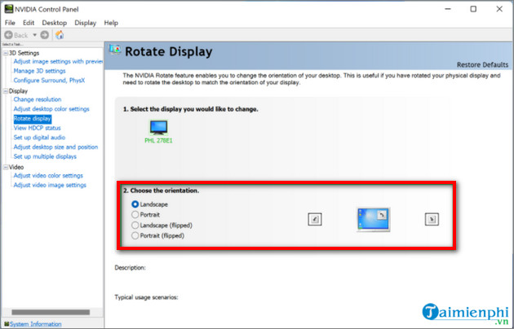Click the NVIDIA Control Panel title icon
This screenshot has height=329, width=514.
(x=8, y=9)
